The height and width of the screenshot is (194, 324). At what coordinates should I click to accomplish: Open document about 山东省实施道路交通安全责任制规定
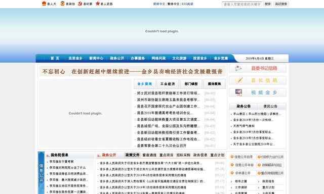pos(152,181)
